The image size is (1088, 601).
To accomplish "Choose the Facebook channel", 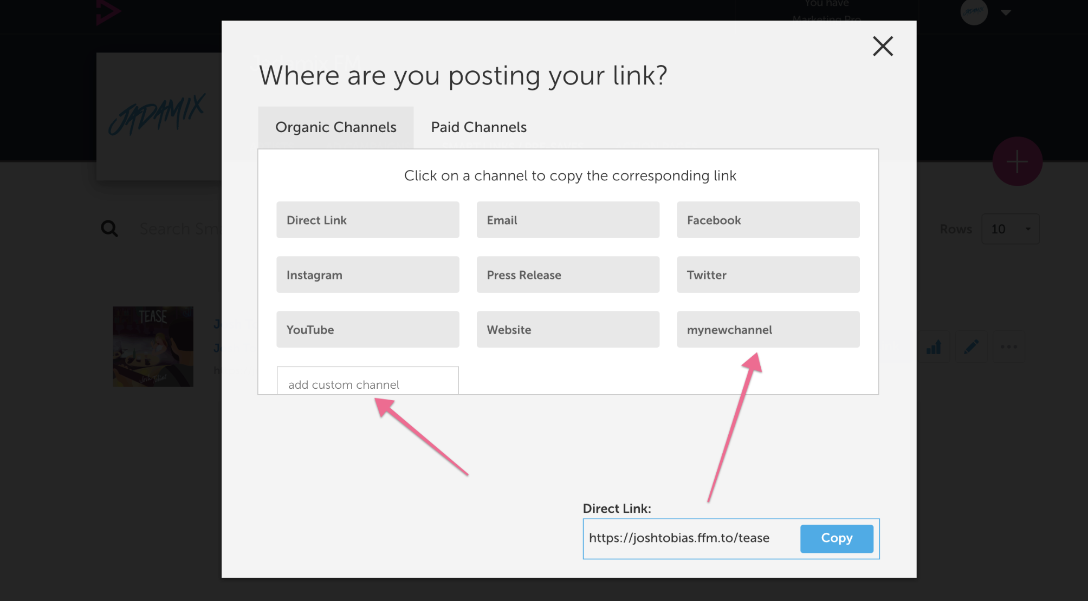I will (x=768, y=220).
